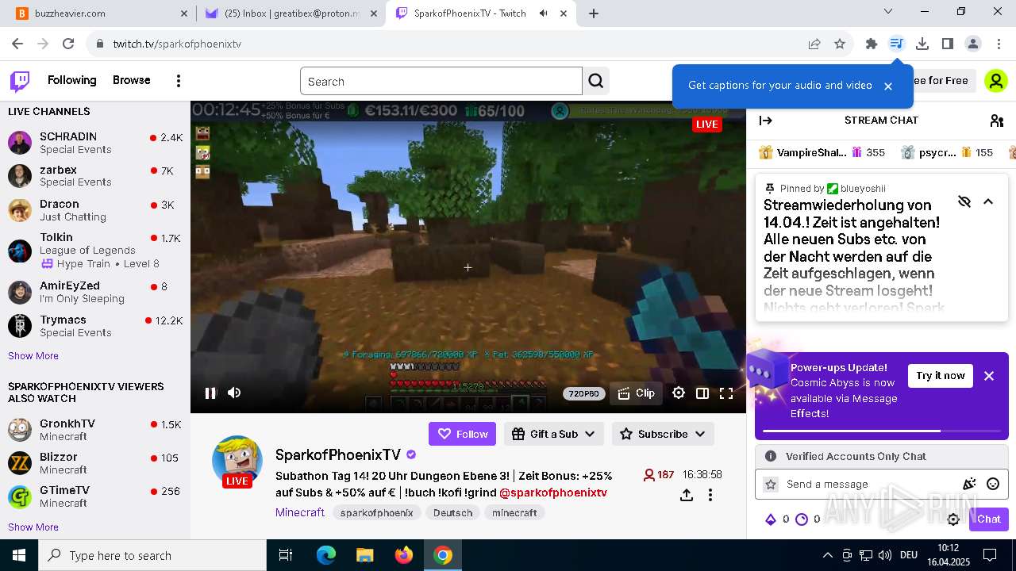Bookmark this page with star icon

[x=840, y=44]
